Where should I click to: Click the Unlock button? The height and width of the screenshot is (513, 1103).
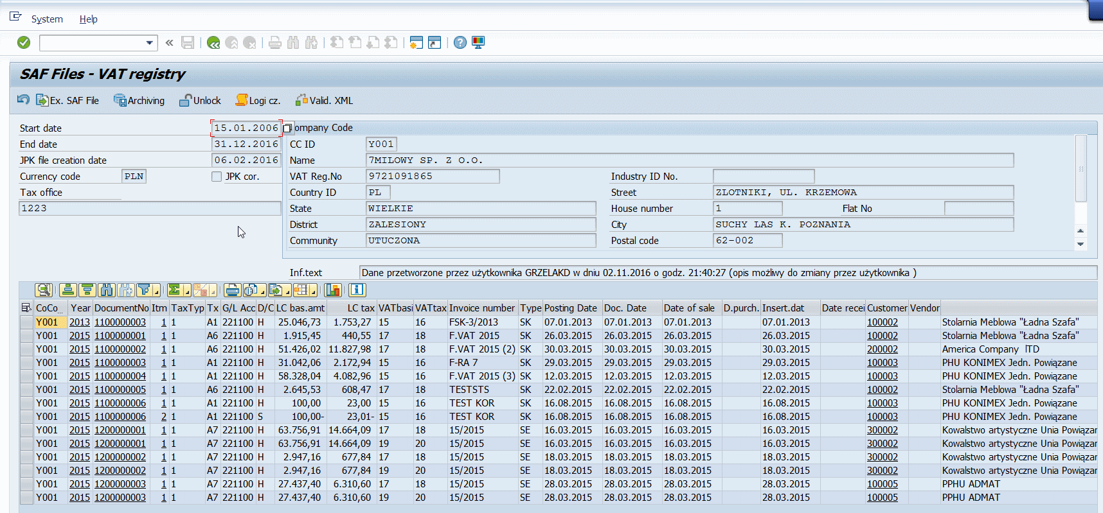(x=200, y=101)
